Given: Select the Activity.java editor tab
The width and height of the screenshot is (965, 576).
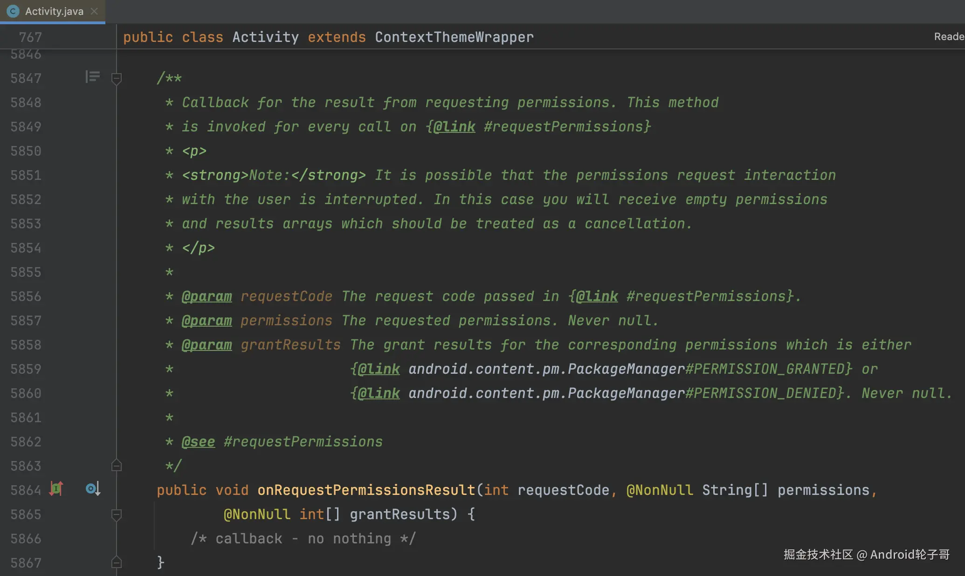Looking at the screenshot, I should [54, 11].
